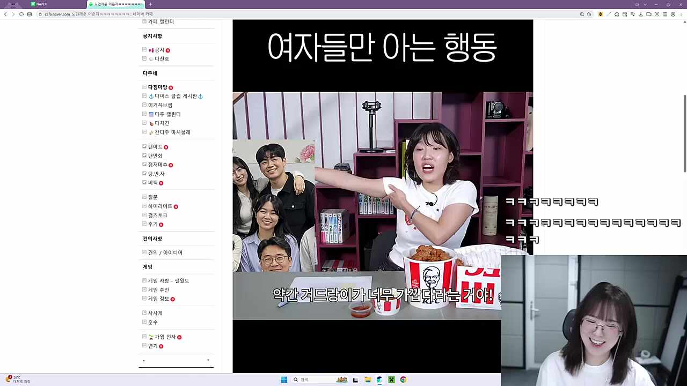Open the 이거꼭보셈 board

(160, 105)
